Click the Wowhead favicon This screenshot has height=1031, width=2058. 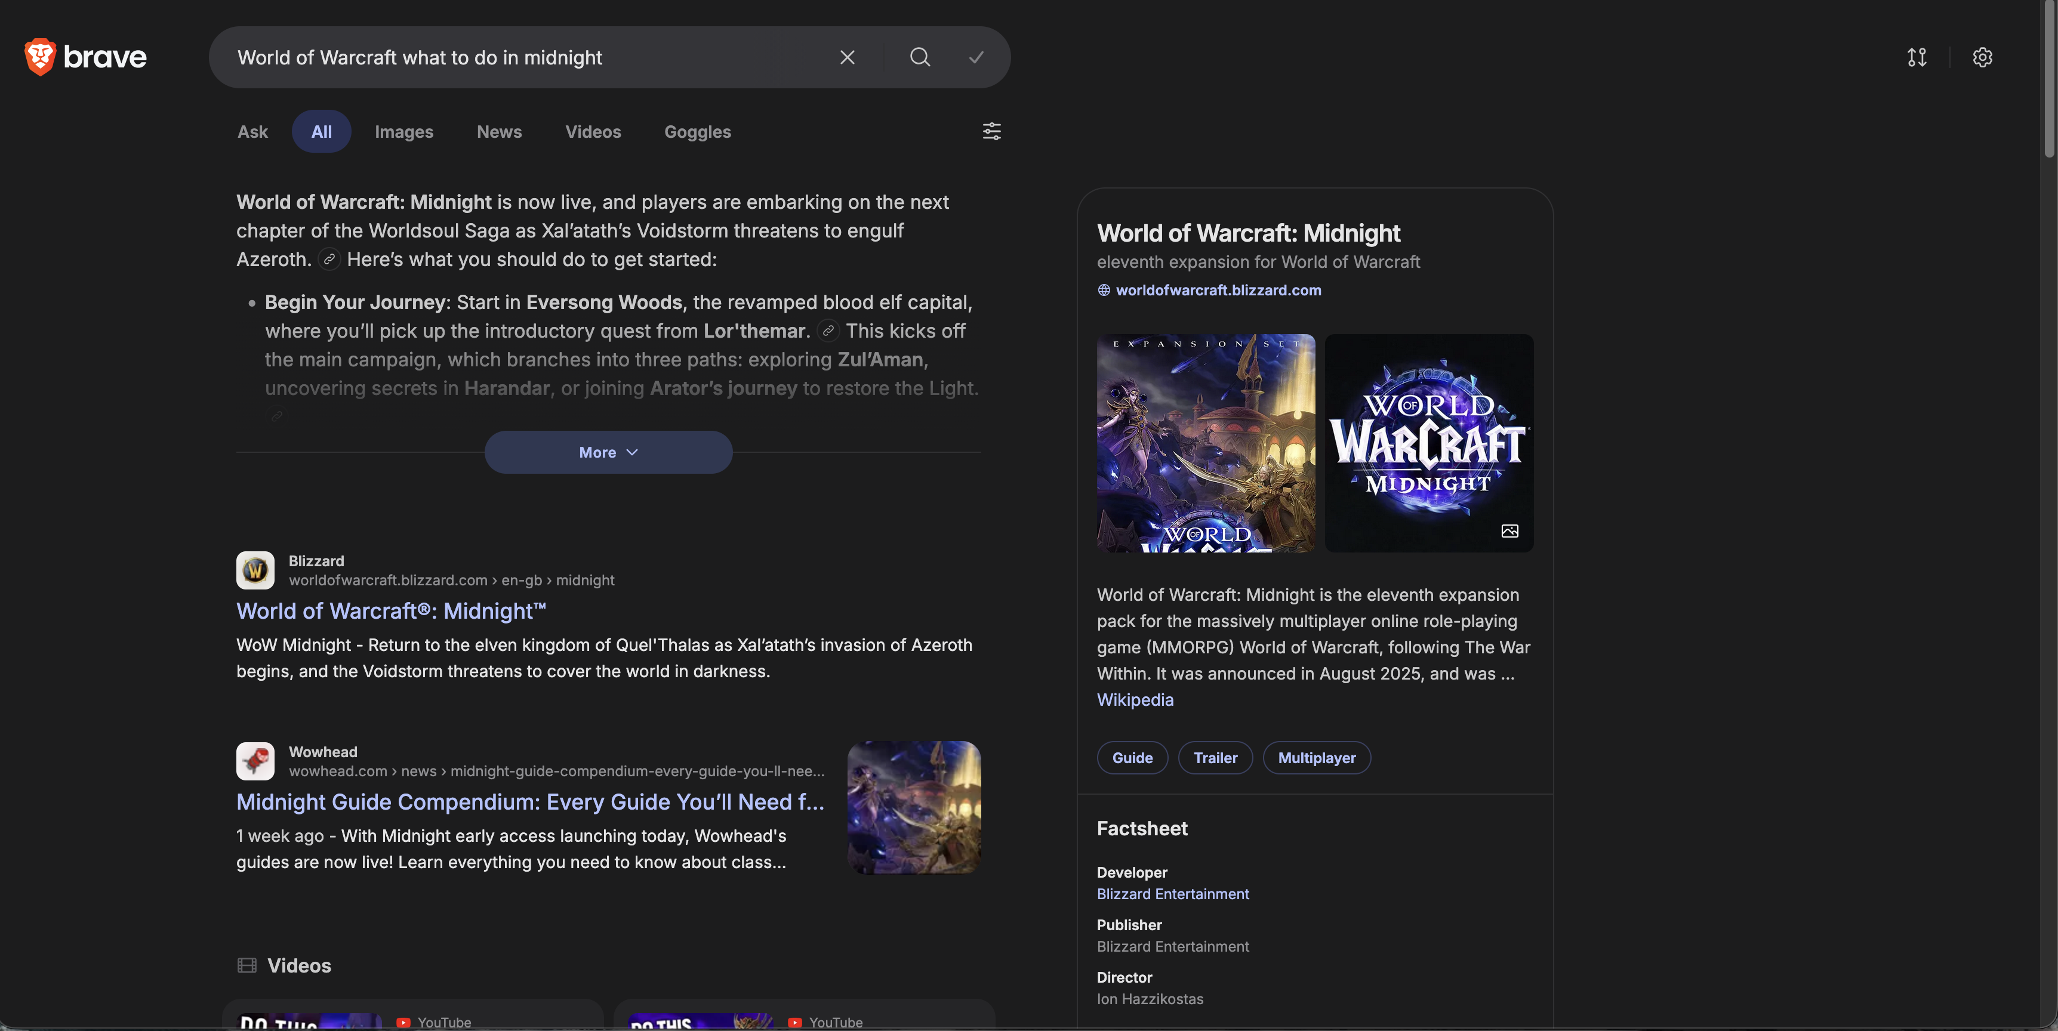pyautogui.click(x=254, y=761)
